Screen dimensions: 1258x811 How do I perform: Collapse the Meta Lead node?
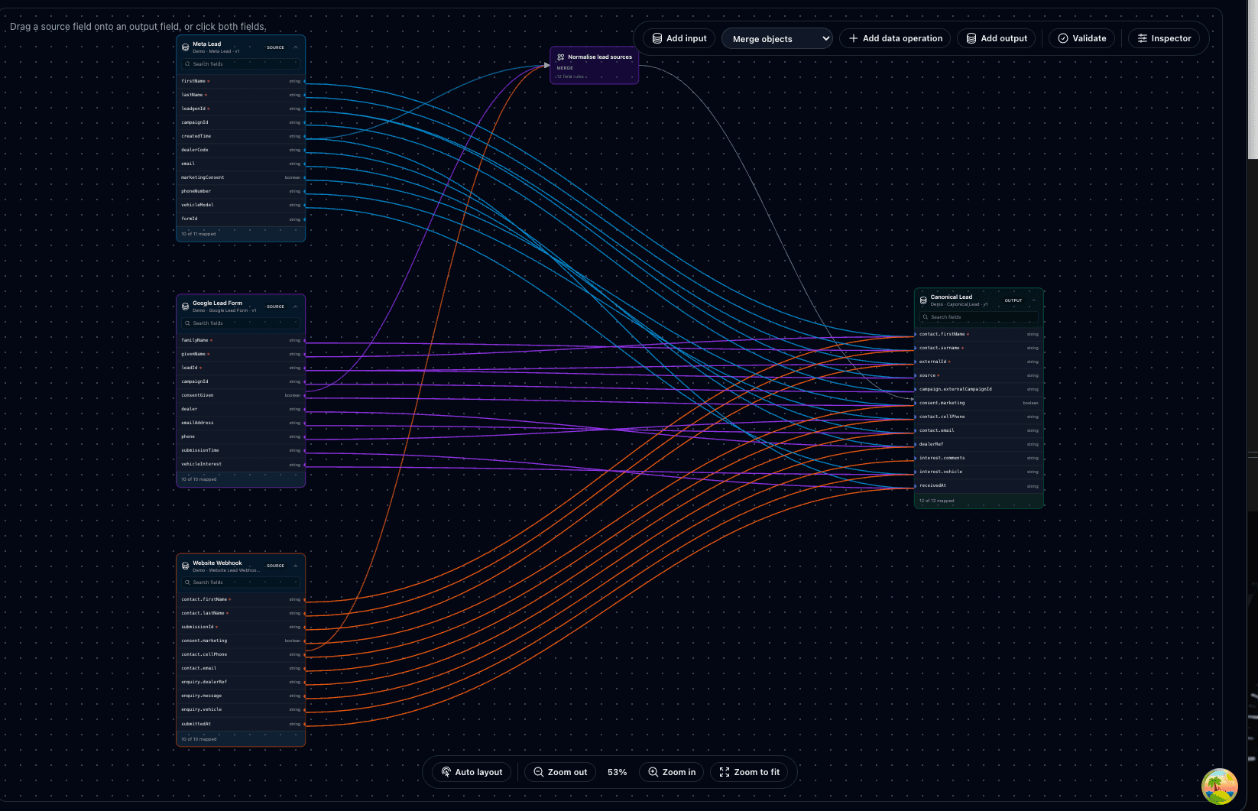[296, 47]
